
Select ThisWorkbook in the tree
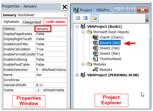click(110, 59)
